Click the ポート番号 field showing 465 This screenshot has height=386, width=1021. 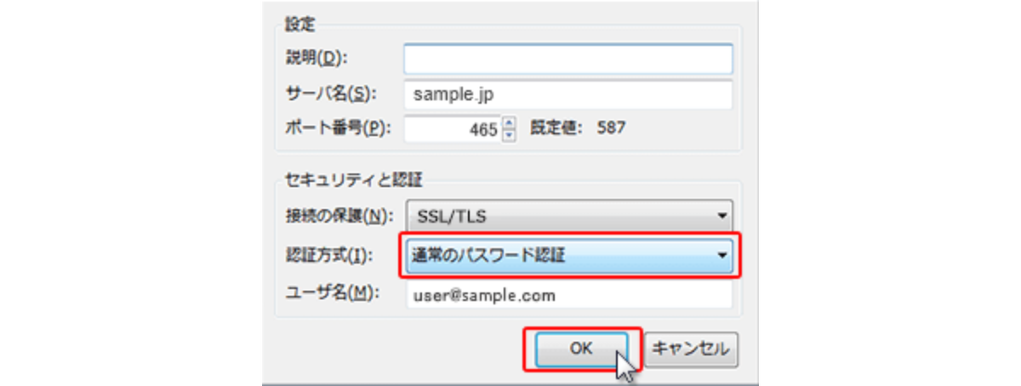coord(453,130)
